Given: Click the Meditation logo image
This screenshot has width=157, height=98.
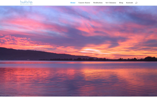Looking at the screenshot, I should click(26, 3).
